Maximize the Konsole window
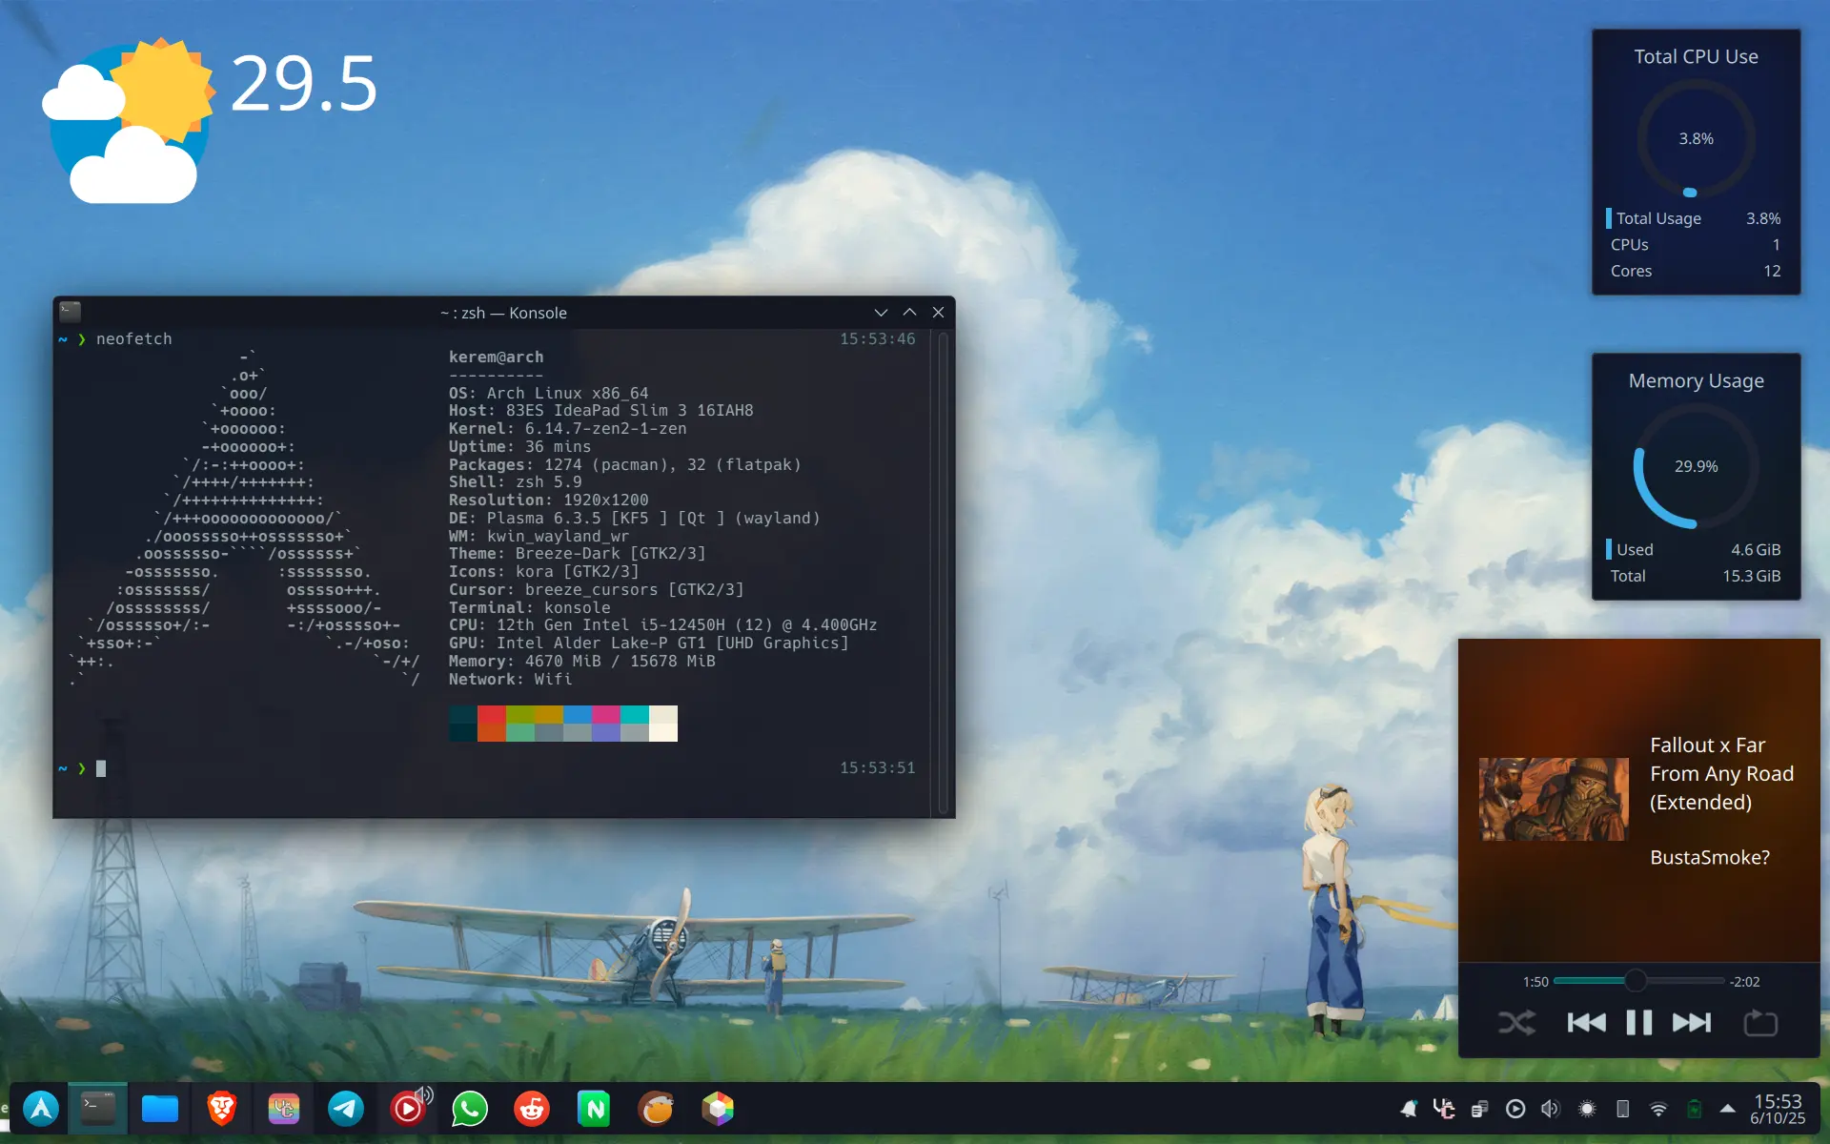Viewport: 1830px width, 1144px height. point(909,313)
